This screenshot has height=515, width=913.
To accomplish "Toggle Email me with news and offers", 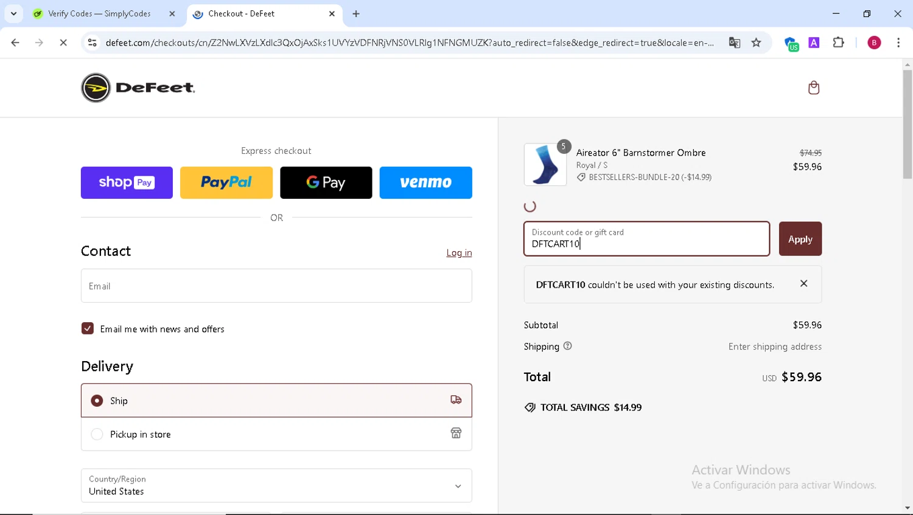I will coord(88,328).
